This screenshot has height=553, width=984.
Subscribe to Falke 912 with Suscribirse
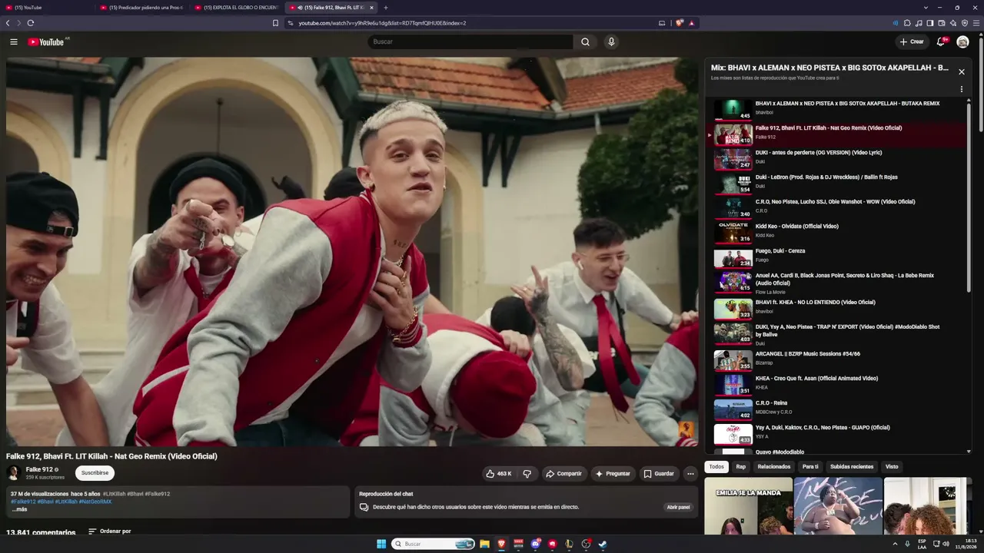pos(95,473)
